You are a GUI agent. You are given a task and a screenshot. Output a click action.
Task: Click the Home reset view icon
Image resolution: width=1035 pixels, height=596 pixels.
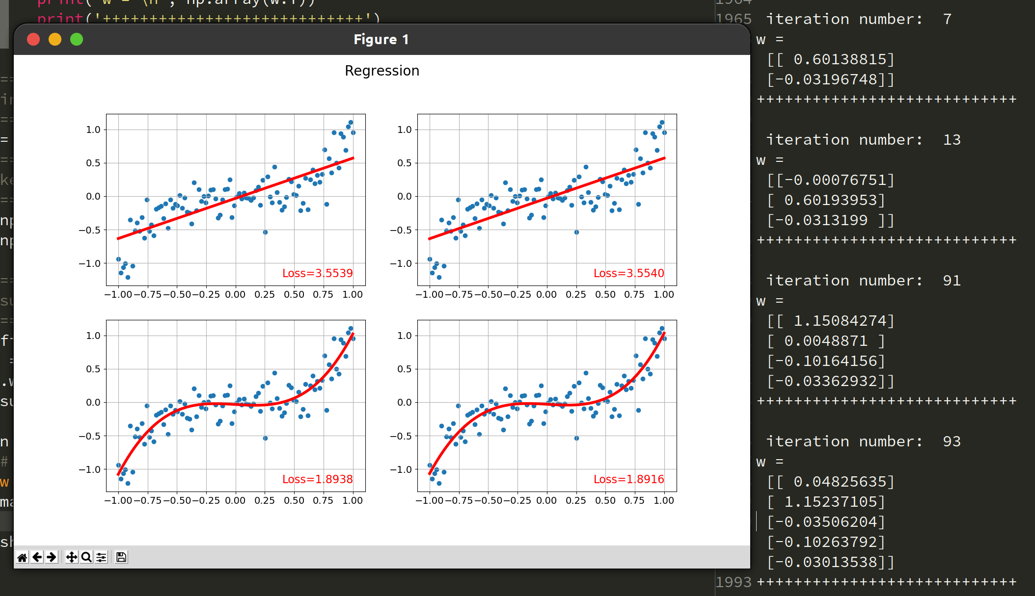click(22, 557)
